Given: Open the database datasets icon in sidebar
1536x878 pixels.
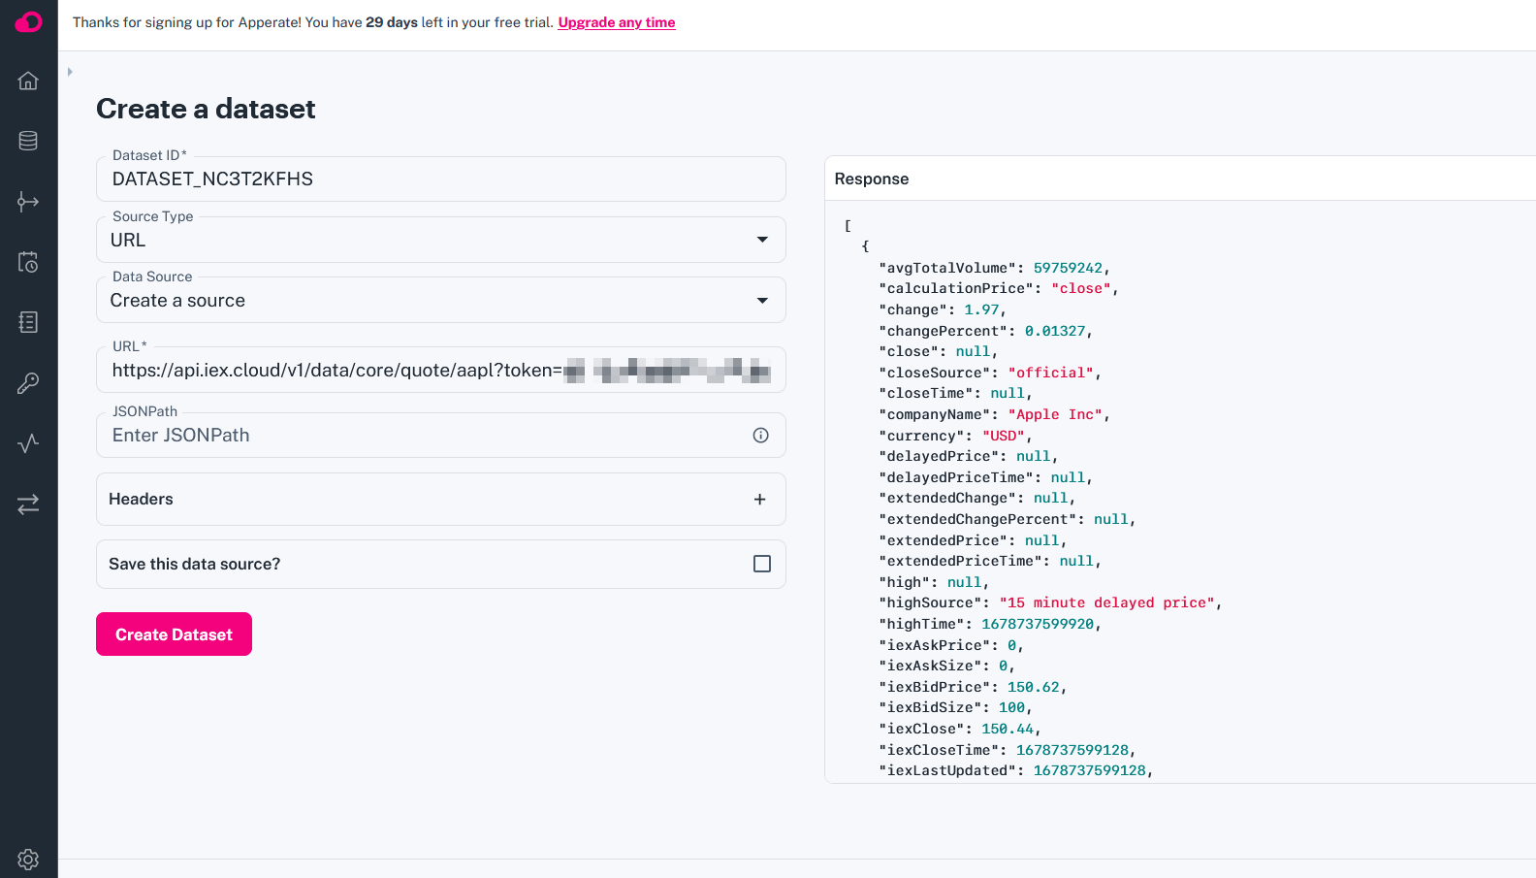Looking at the screenshot, I should [28, 141].
